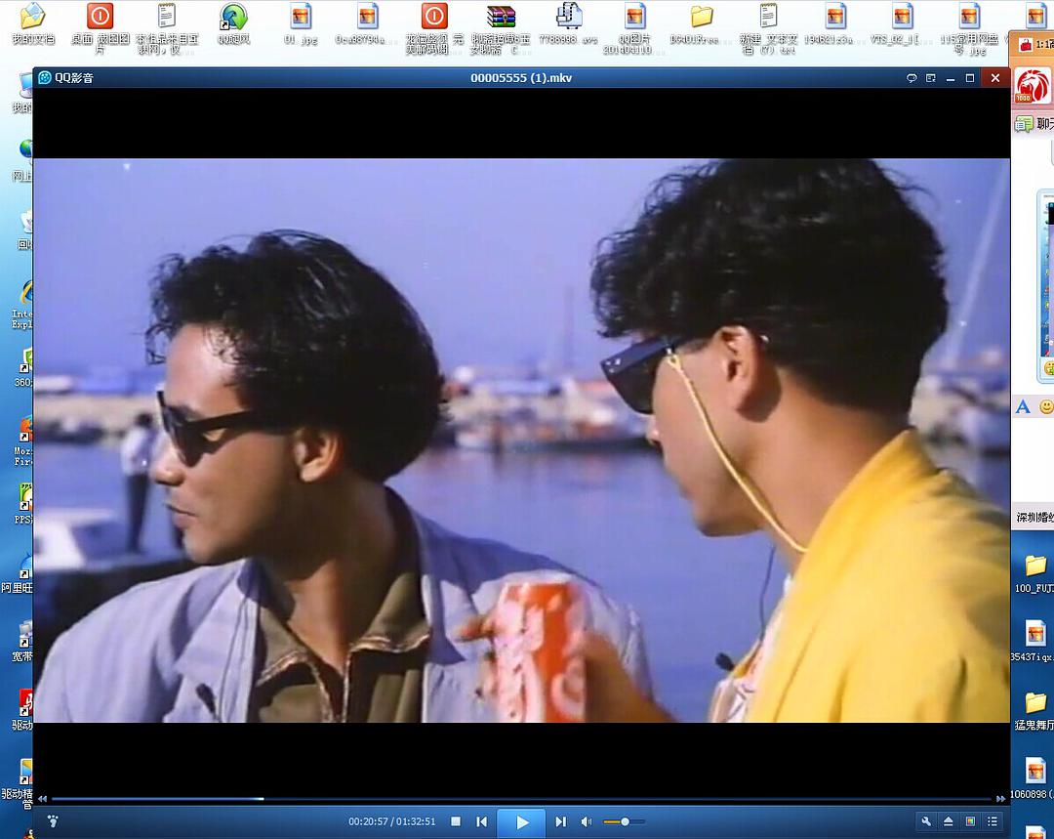
Task: Select the 7788936 media file icon
Action: coord(568,24)
